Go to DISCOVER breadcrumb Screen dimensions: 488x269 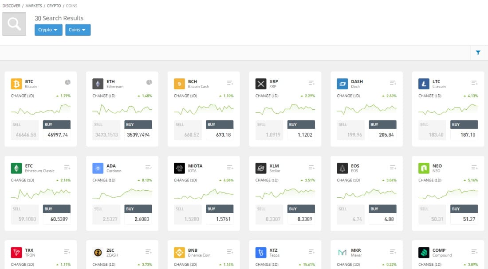[x=12, y=6]
